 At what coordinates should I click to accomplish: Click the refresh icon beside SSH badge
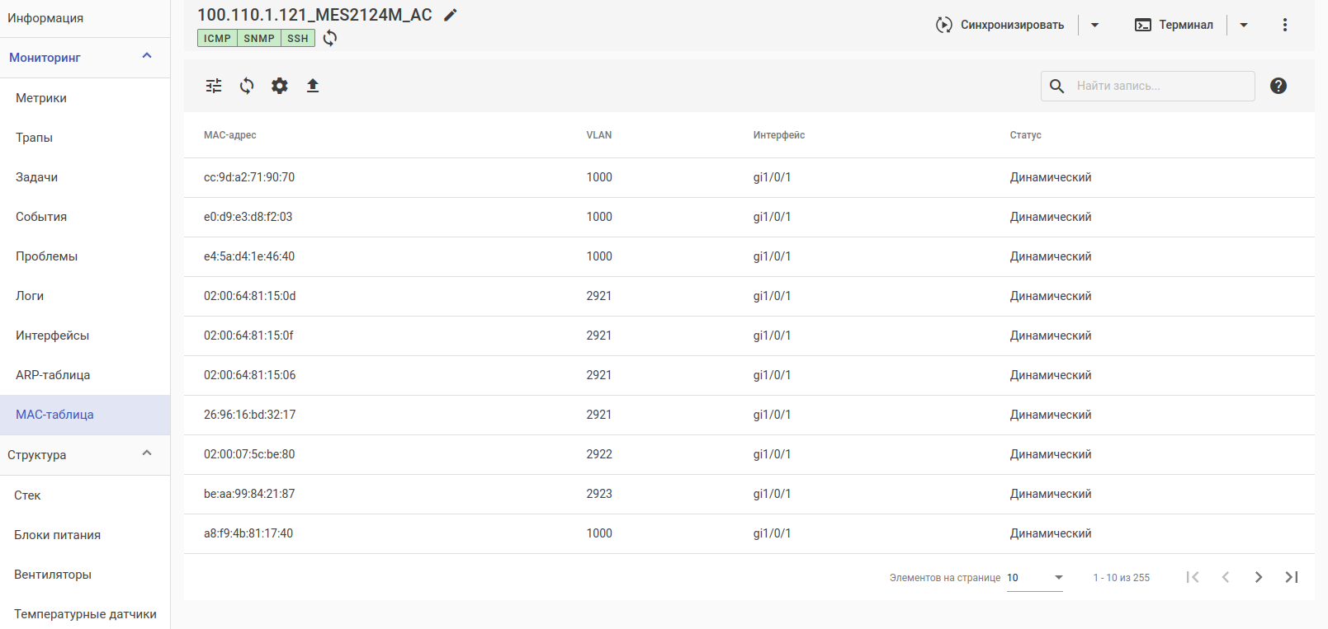(330, 38)
